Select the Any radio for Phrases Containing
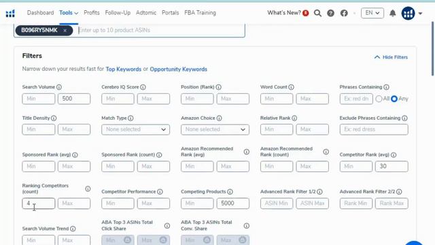 click(394, 99)
